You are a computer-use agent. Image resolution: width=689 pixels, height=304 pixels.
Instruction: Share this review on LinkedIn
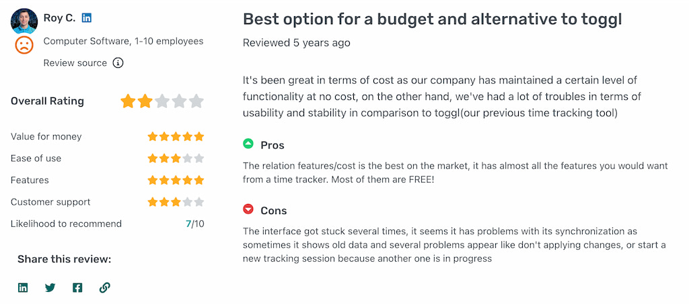point(23,288)
